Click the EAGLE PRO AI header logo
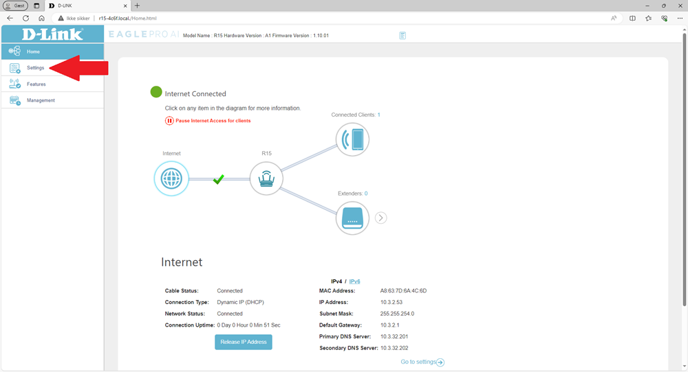 144,34
